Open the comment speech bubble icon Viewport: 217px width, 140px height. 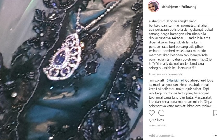[x=161, y=113]
